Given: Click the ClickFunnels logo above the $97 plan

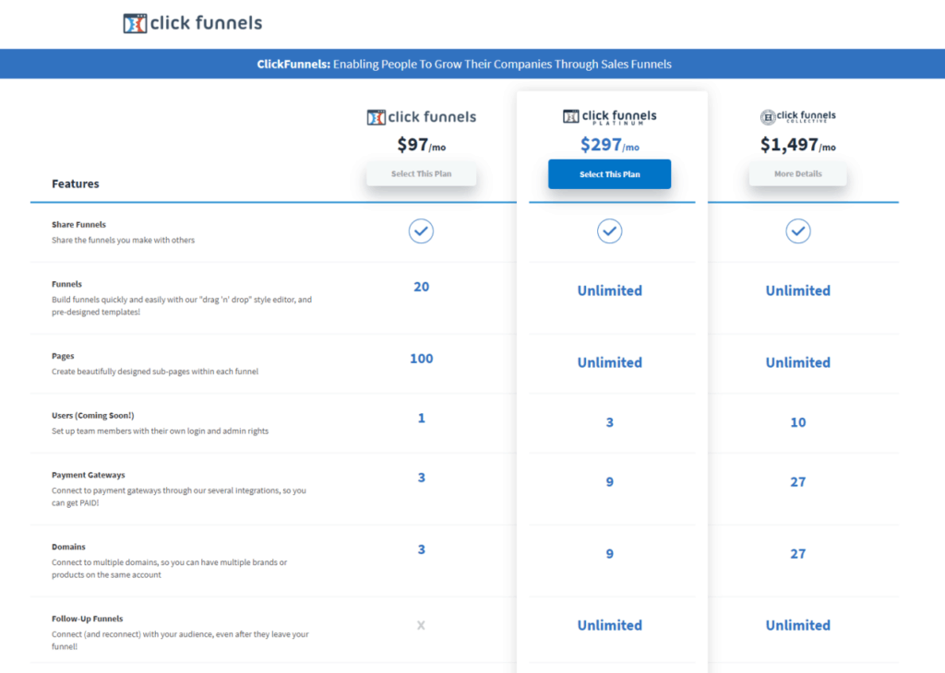Looking at the screenshot, I should 421,116.
